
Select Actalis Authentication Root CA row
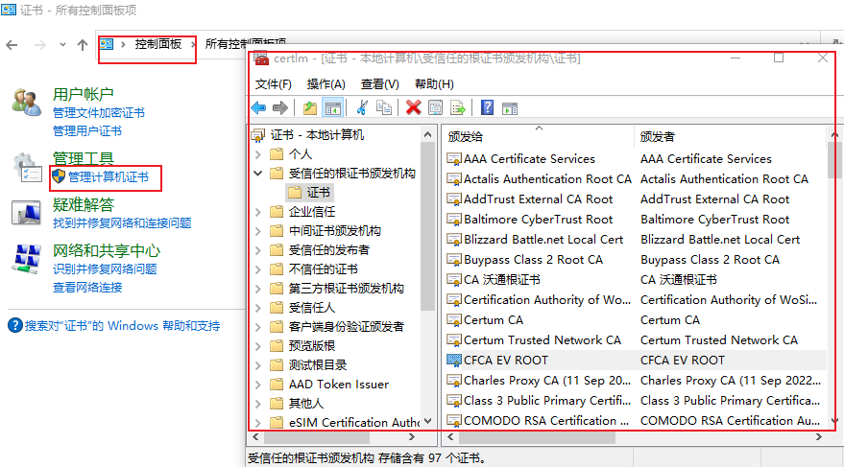[x=636, y=179]
